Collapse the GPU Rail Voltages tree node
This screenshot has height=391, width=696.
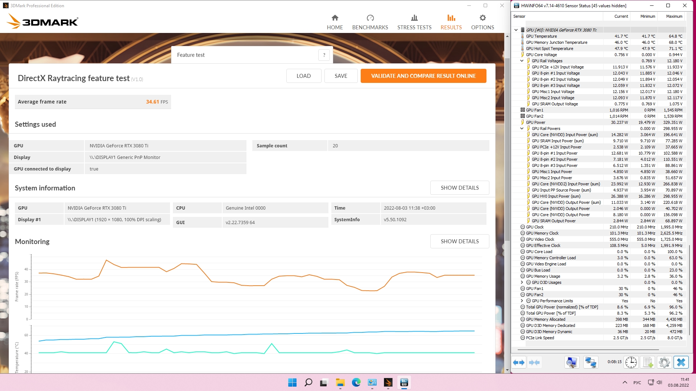pos(522,61)
